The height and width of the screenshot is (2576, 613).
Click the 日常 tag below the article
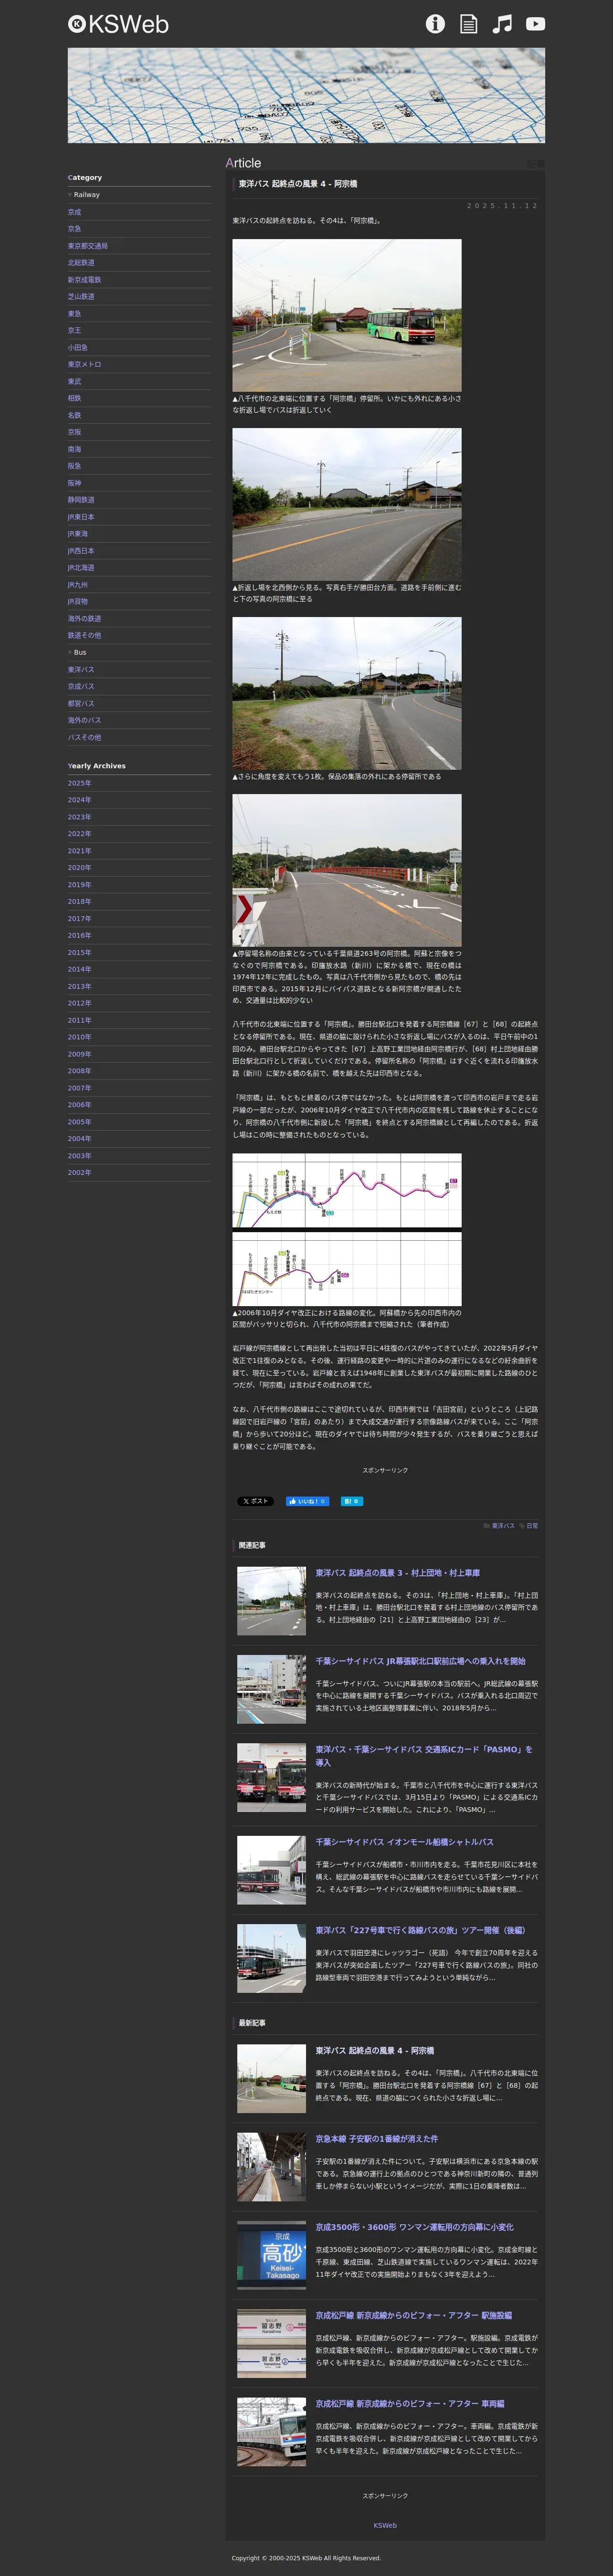532,1526
